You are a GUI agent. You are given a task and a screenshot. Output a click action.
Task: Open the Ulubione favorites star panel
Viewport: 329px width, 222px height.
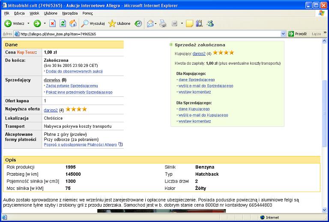119,24
